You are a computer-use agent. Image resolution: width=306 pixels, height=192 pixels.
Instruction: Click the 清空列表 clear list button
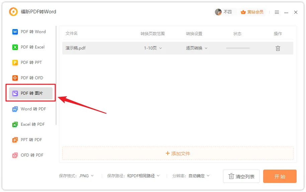click(241, 176)
